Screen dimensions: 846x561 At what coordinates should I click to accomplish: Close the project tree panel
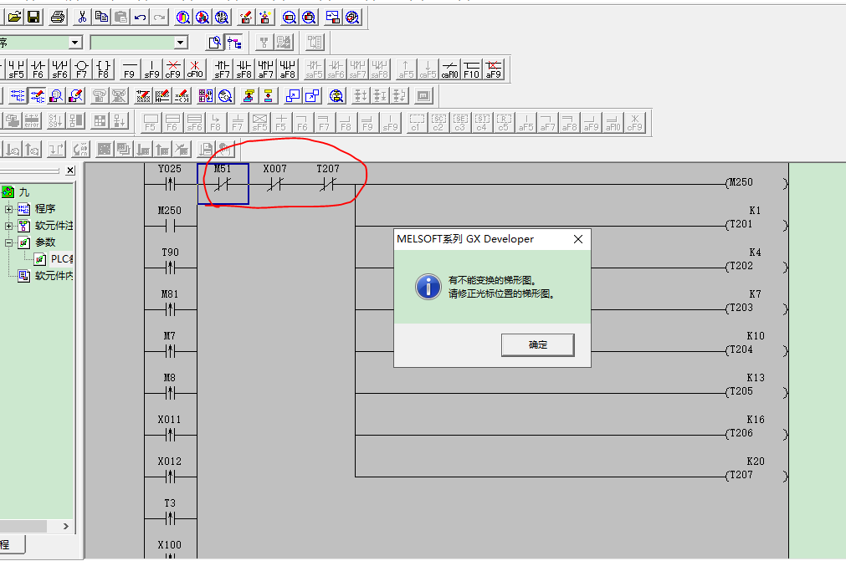pos(70,171)
